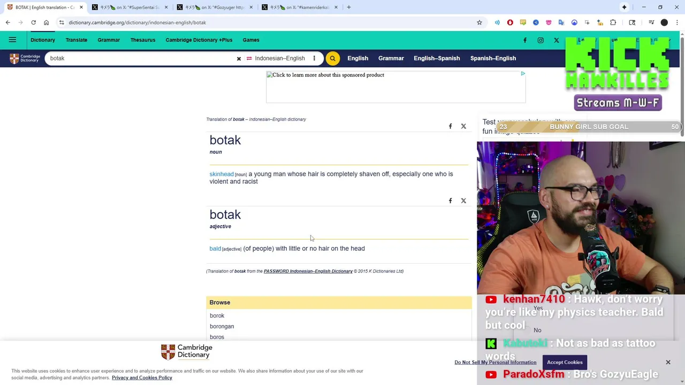The image size is (685, 385).
Task: Open the Dictionary menu
Action: 43,40
